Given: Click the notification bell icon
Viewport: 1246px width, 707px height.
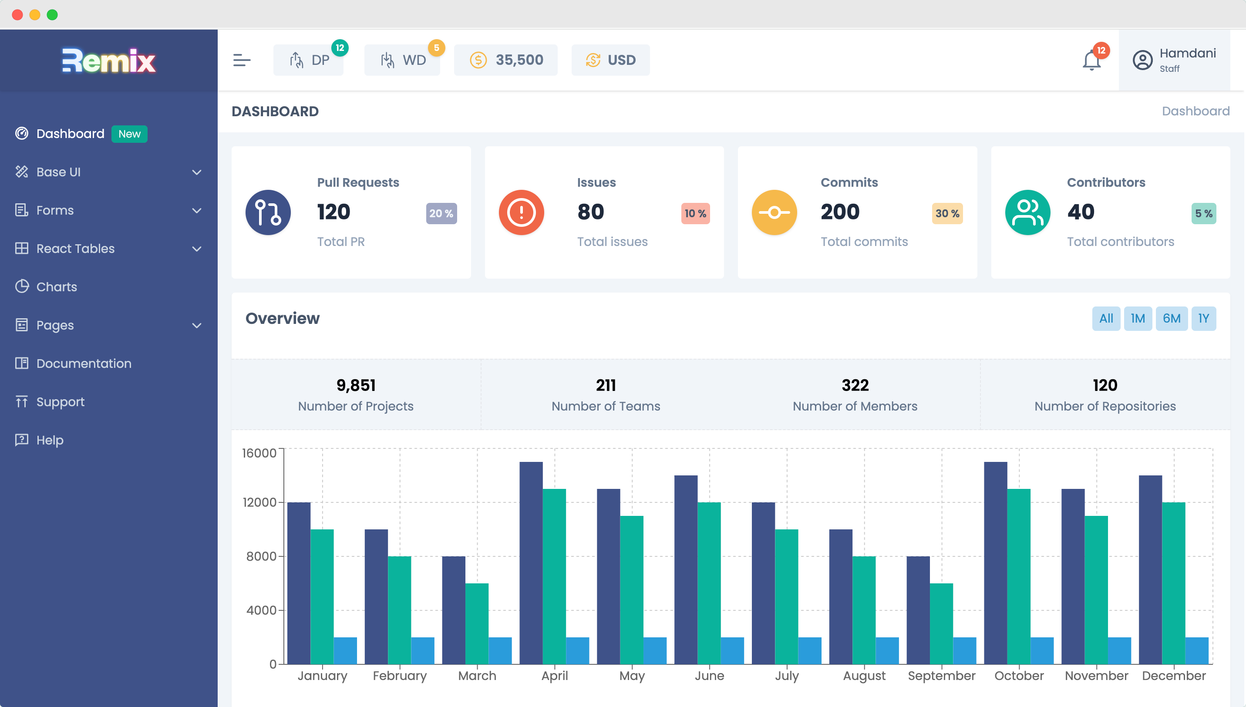Looking at the screenshot, I should point(1092,60).
